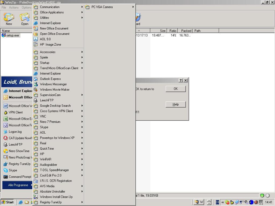The height and width of the screenshot is (206, 275).
Task: Expand the Communication submenu
Action: point(58,7)
